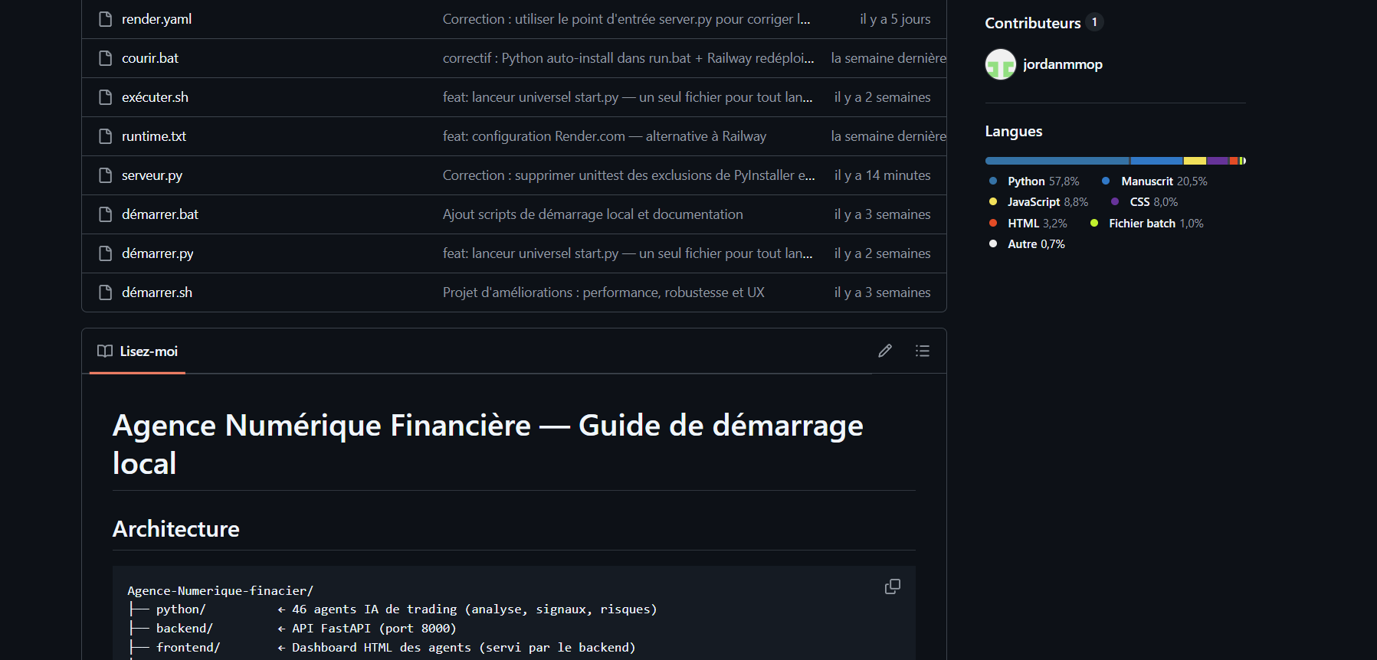
Task: Click the 'Langues' heading
Action: 1014,132
